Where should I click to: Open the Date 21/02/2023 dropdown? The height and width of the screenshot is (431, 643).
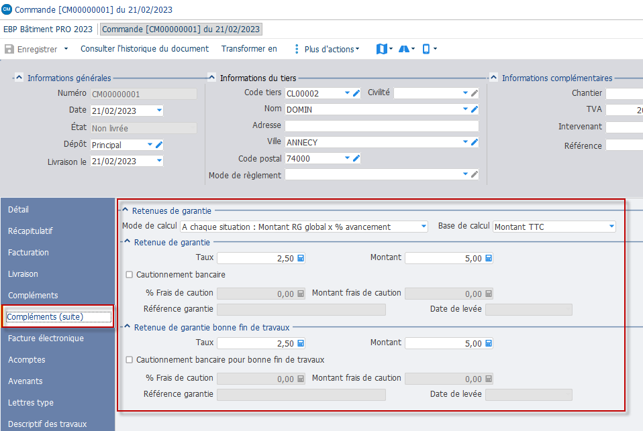(x=159, y=110)
